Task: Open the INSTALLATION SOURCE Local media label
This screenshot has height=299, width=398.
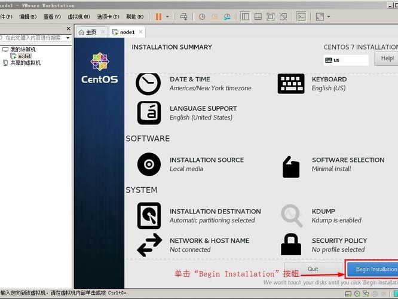Action: coord(207,164)
